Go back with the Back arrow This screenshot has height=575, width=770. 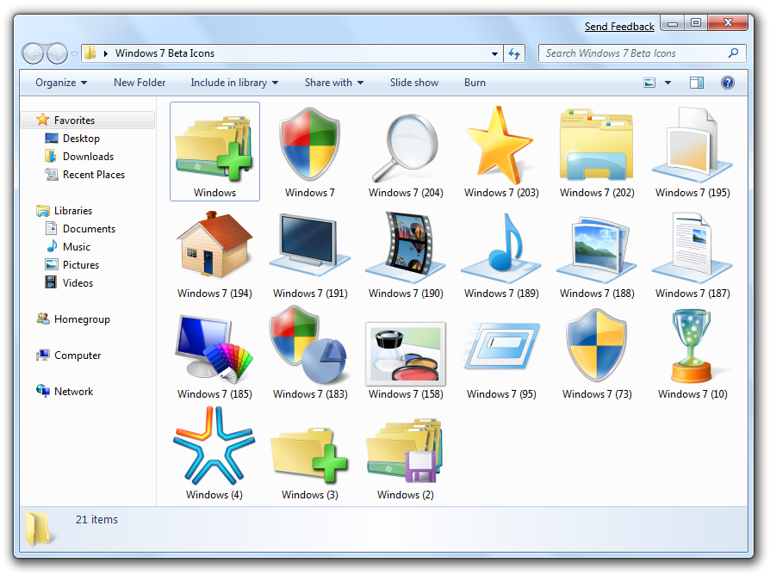(x=34, y=53)
